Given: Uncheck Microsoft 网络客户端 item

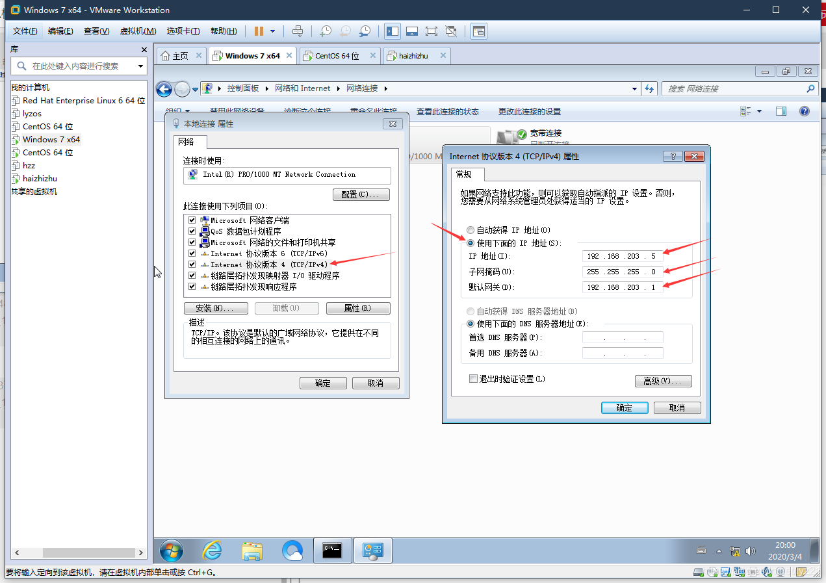Looking at the screenshot, I should (192, 220).
